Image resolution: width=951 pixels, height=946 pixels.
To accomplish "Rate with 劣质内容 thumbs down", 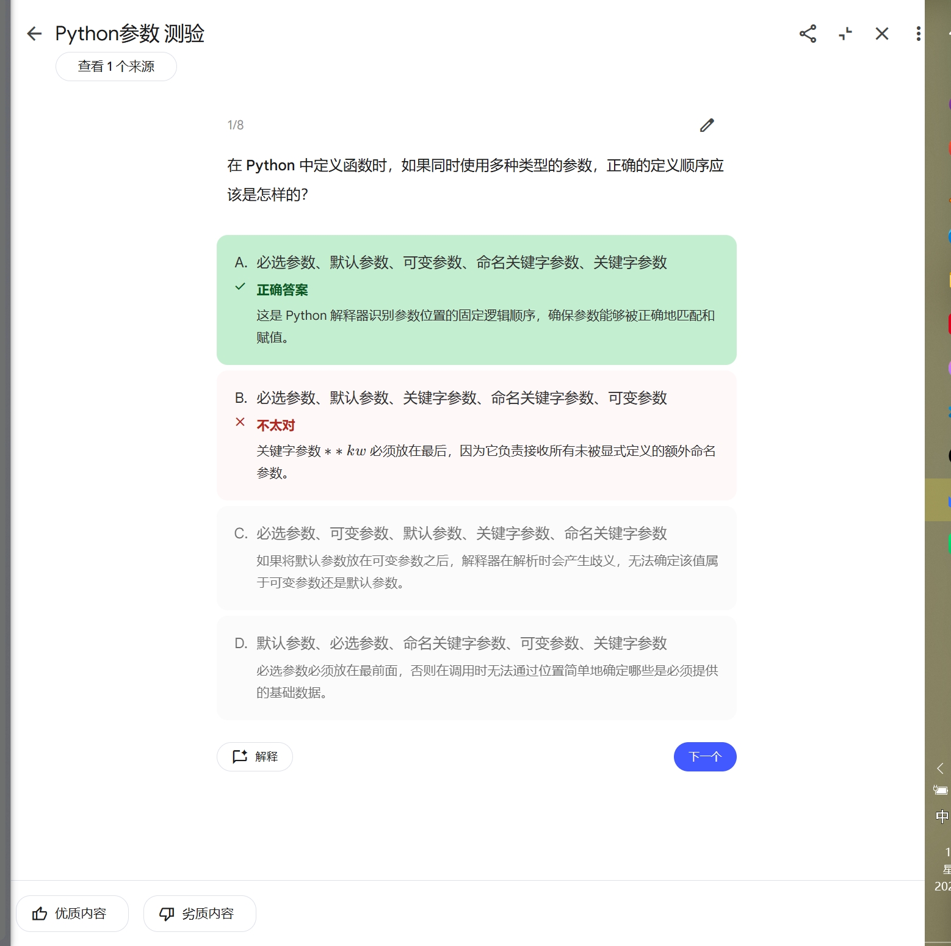I will (x=200, y=914).
